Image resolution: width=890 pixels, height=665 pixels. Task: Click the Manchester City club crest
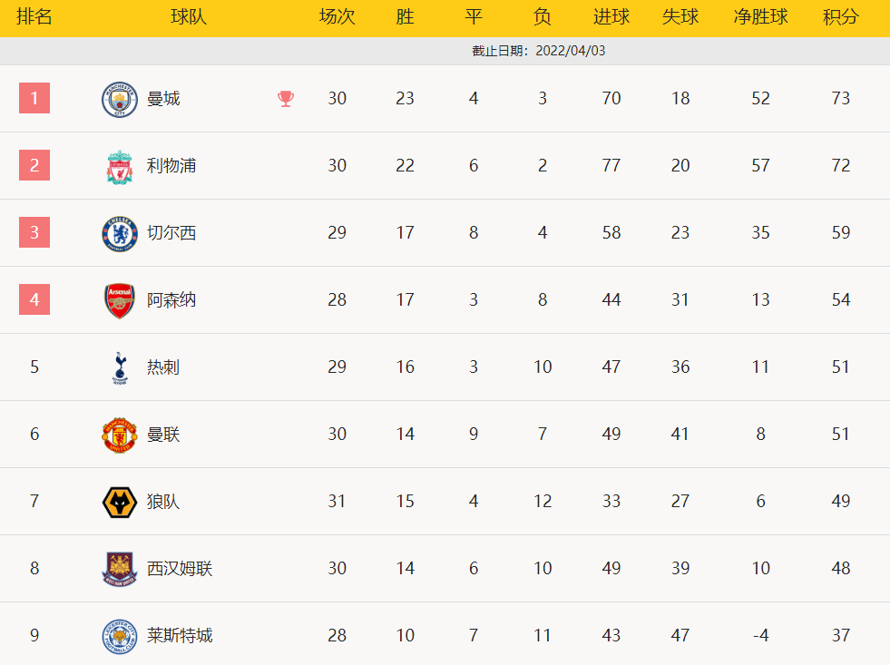[119, 99]
